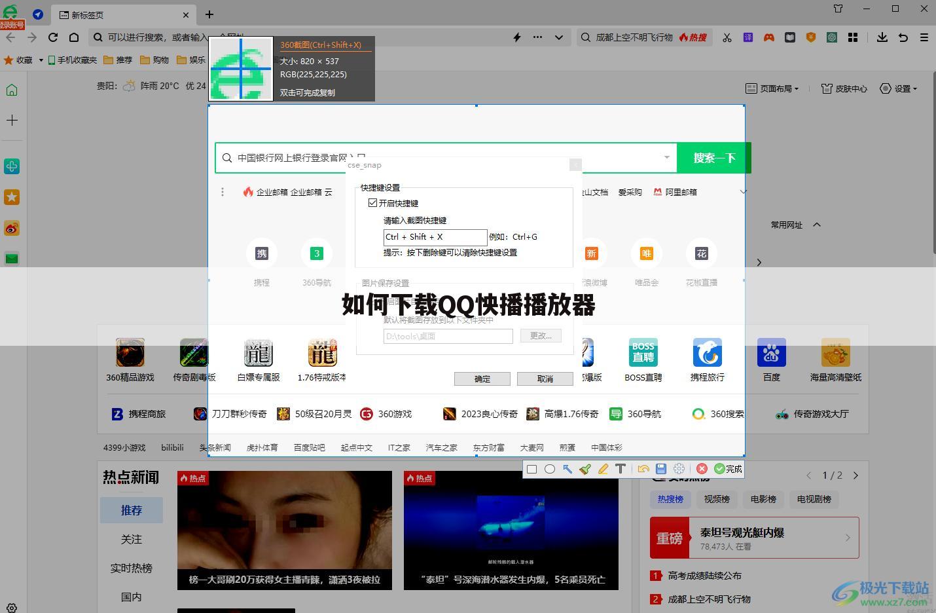
Task: Open sidebar green mail icon
Action: coord(12,258)
